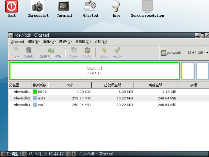Viewport: 209px width, 157px height.
Task: Click previous workspace arrow left of 工作區 1
Action: (x=3, y=154)
